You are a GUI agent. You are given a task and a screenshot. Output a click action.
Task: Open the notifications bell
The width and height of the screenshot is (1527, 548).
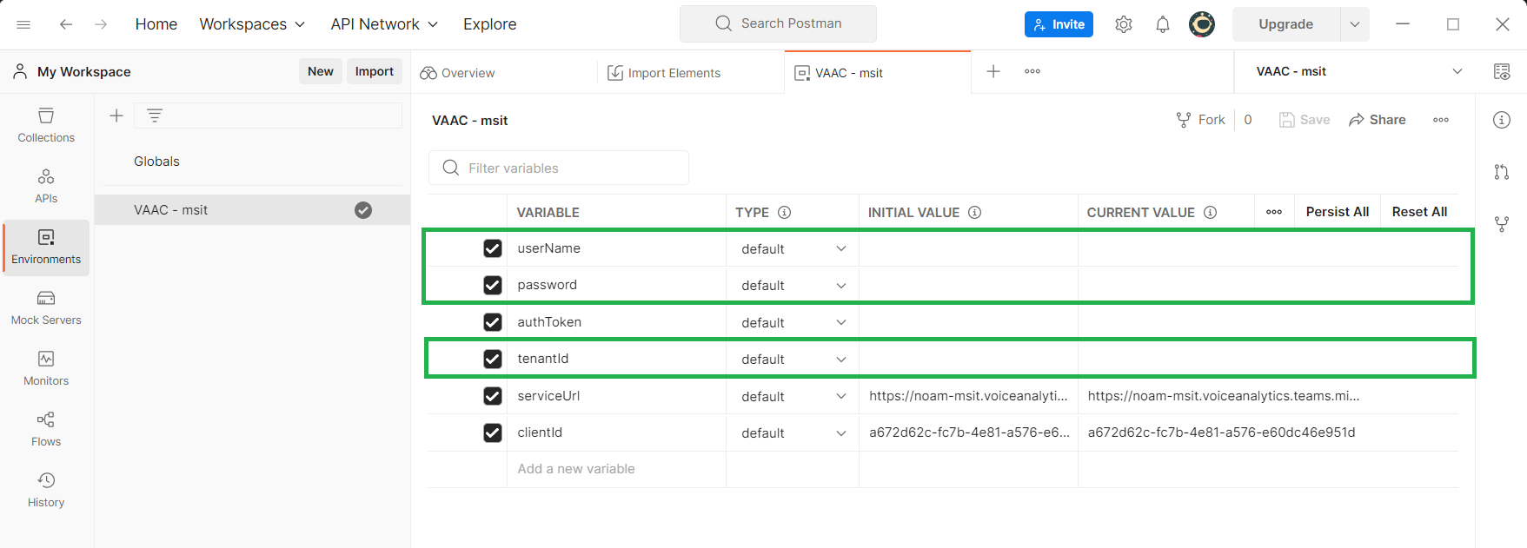[1163, 24]
